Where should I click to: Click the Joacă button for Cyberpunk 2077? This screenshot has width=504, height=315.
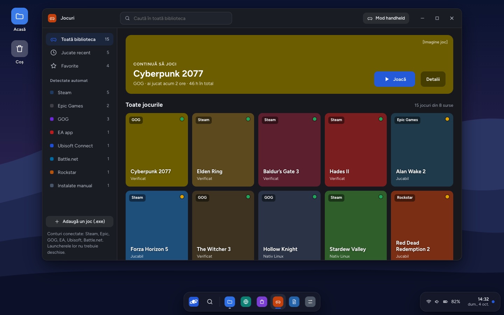click(394, 79)
